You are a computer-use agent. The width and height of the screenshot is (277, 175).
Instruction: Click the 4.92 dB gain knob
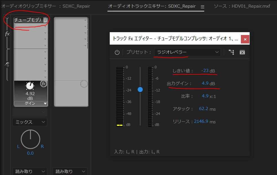[x=30, y=86]
